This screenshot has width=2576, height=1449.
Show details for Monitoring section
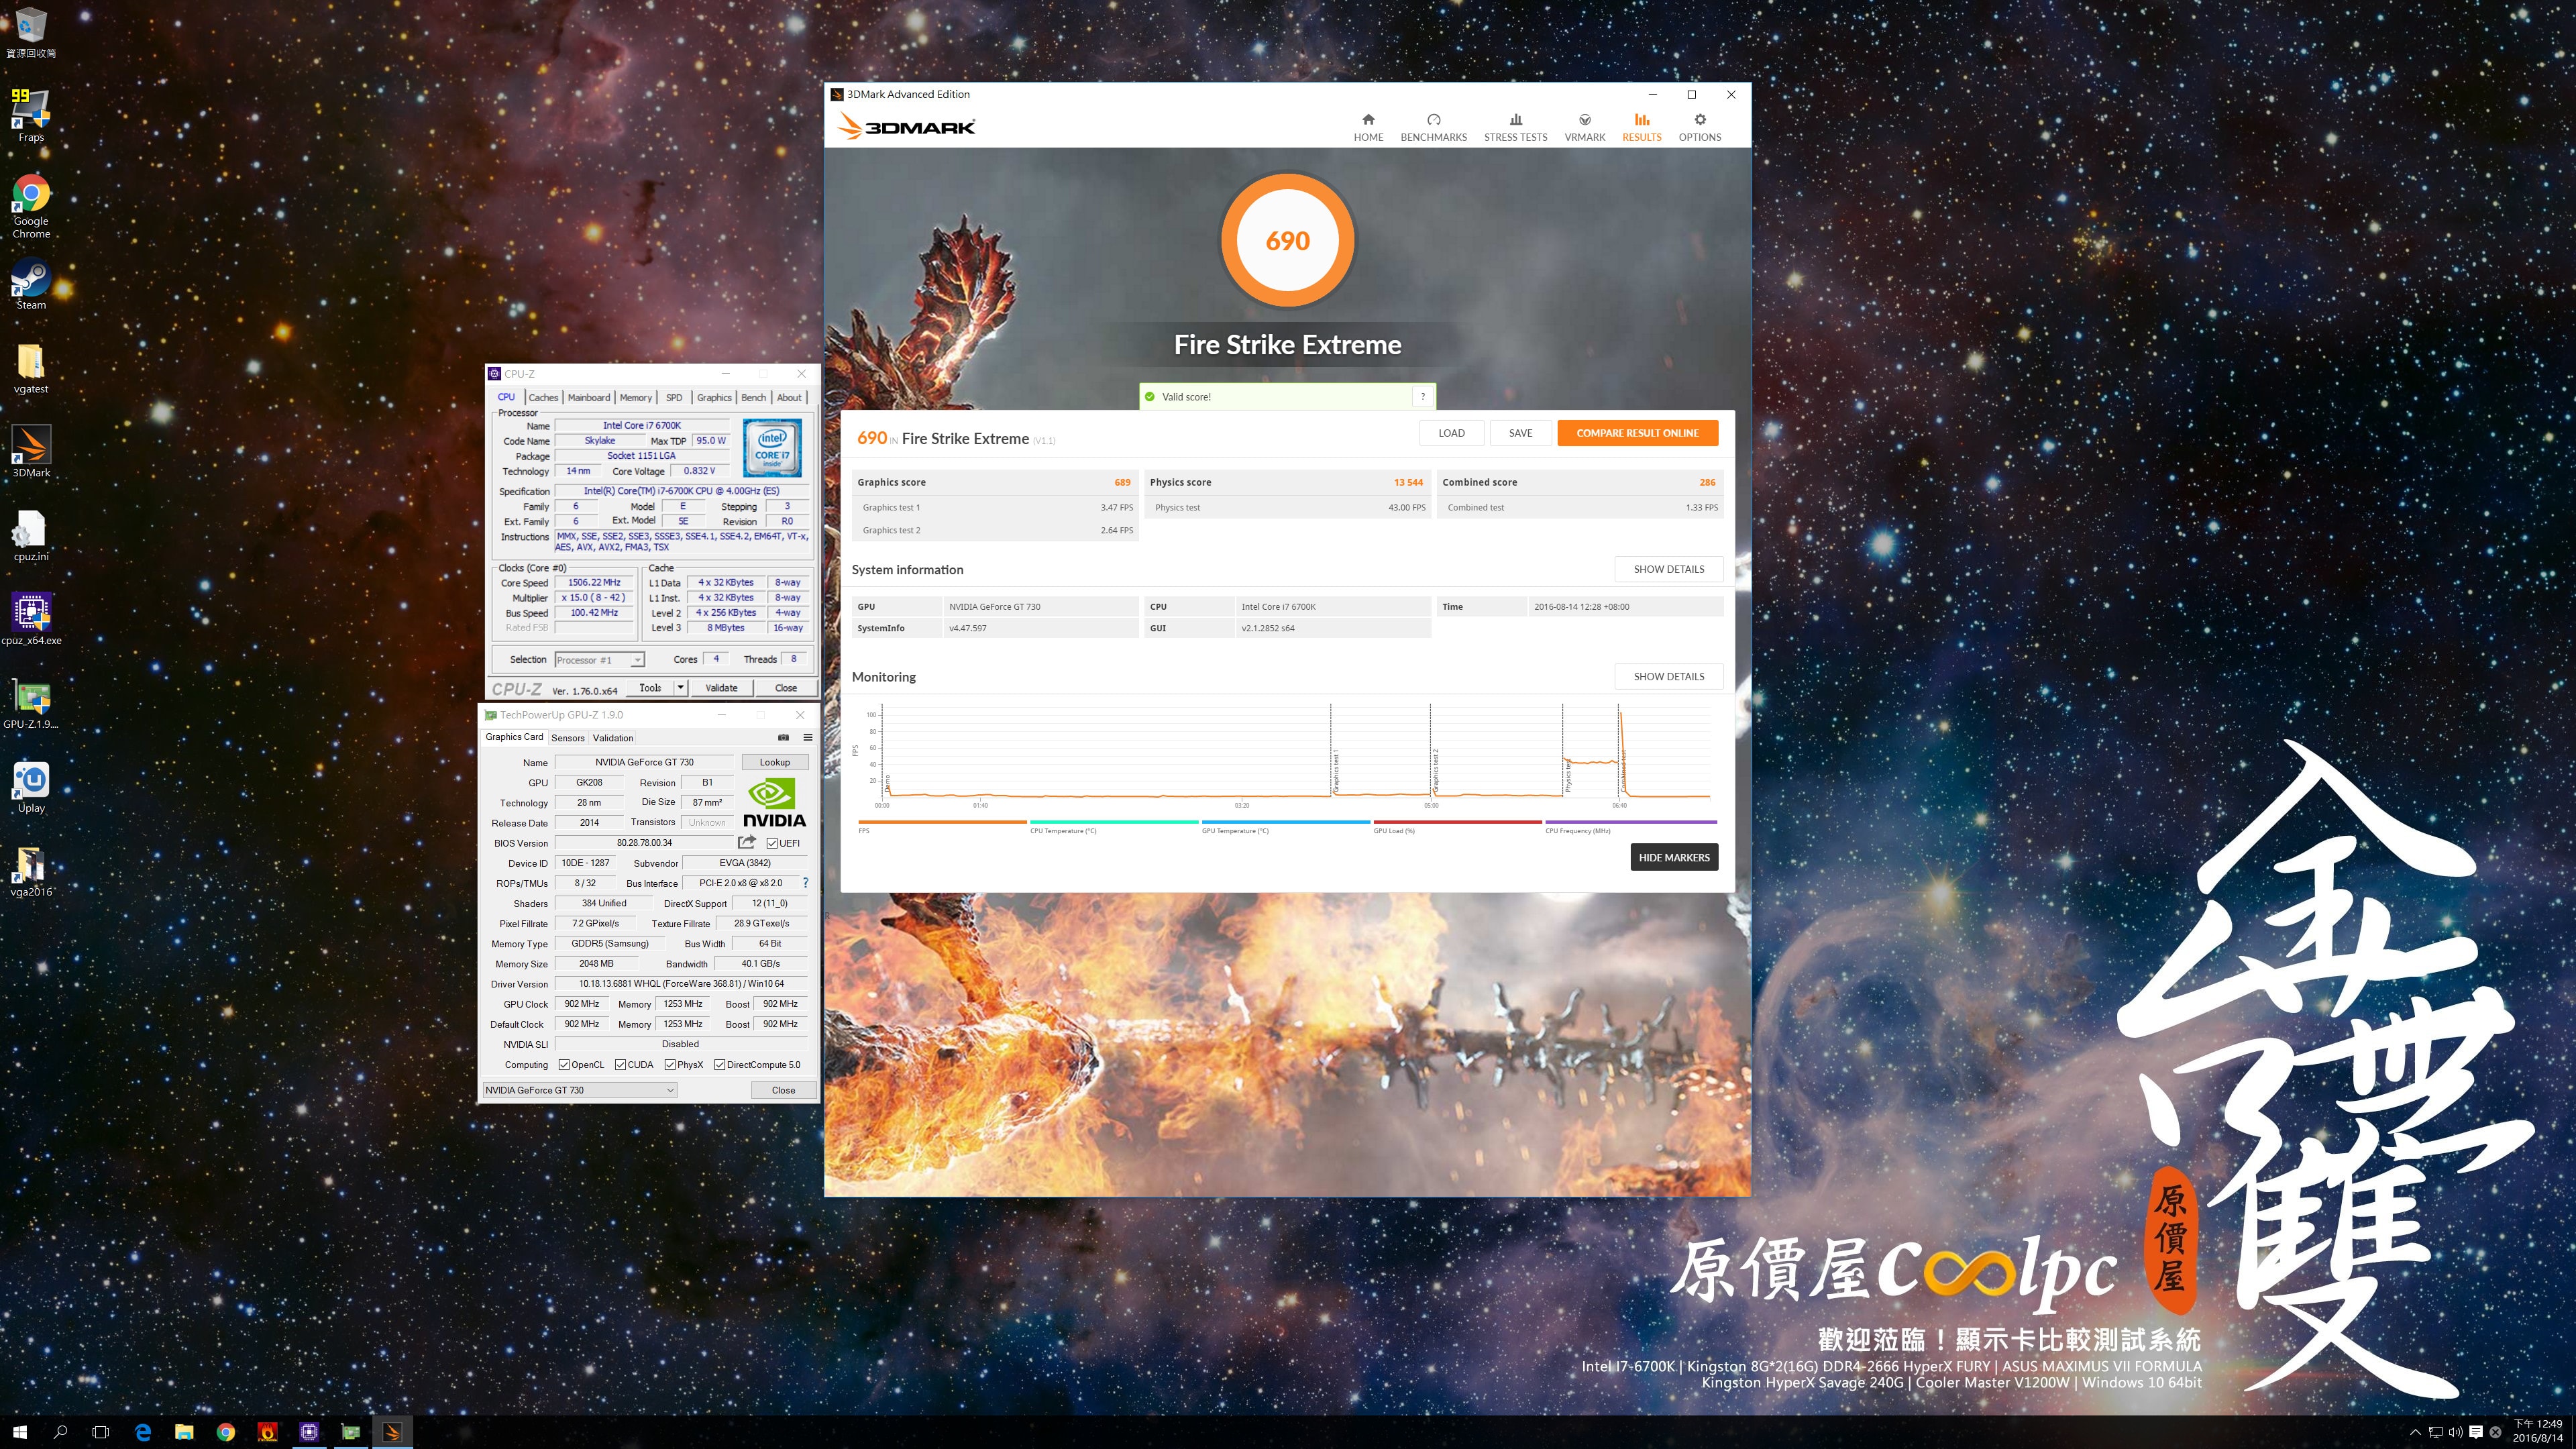coord(1668,677)
